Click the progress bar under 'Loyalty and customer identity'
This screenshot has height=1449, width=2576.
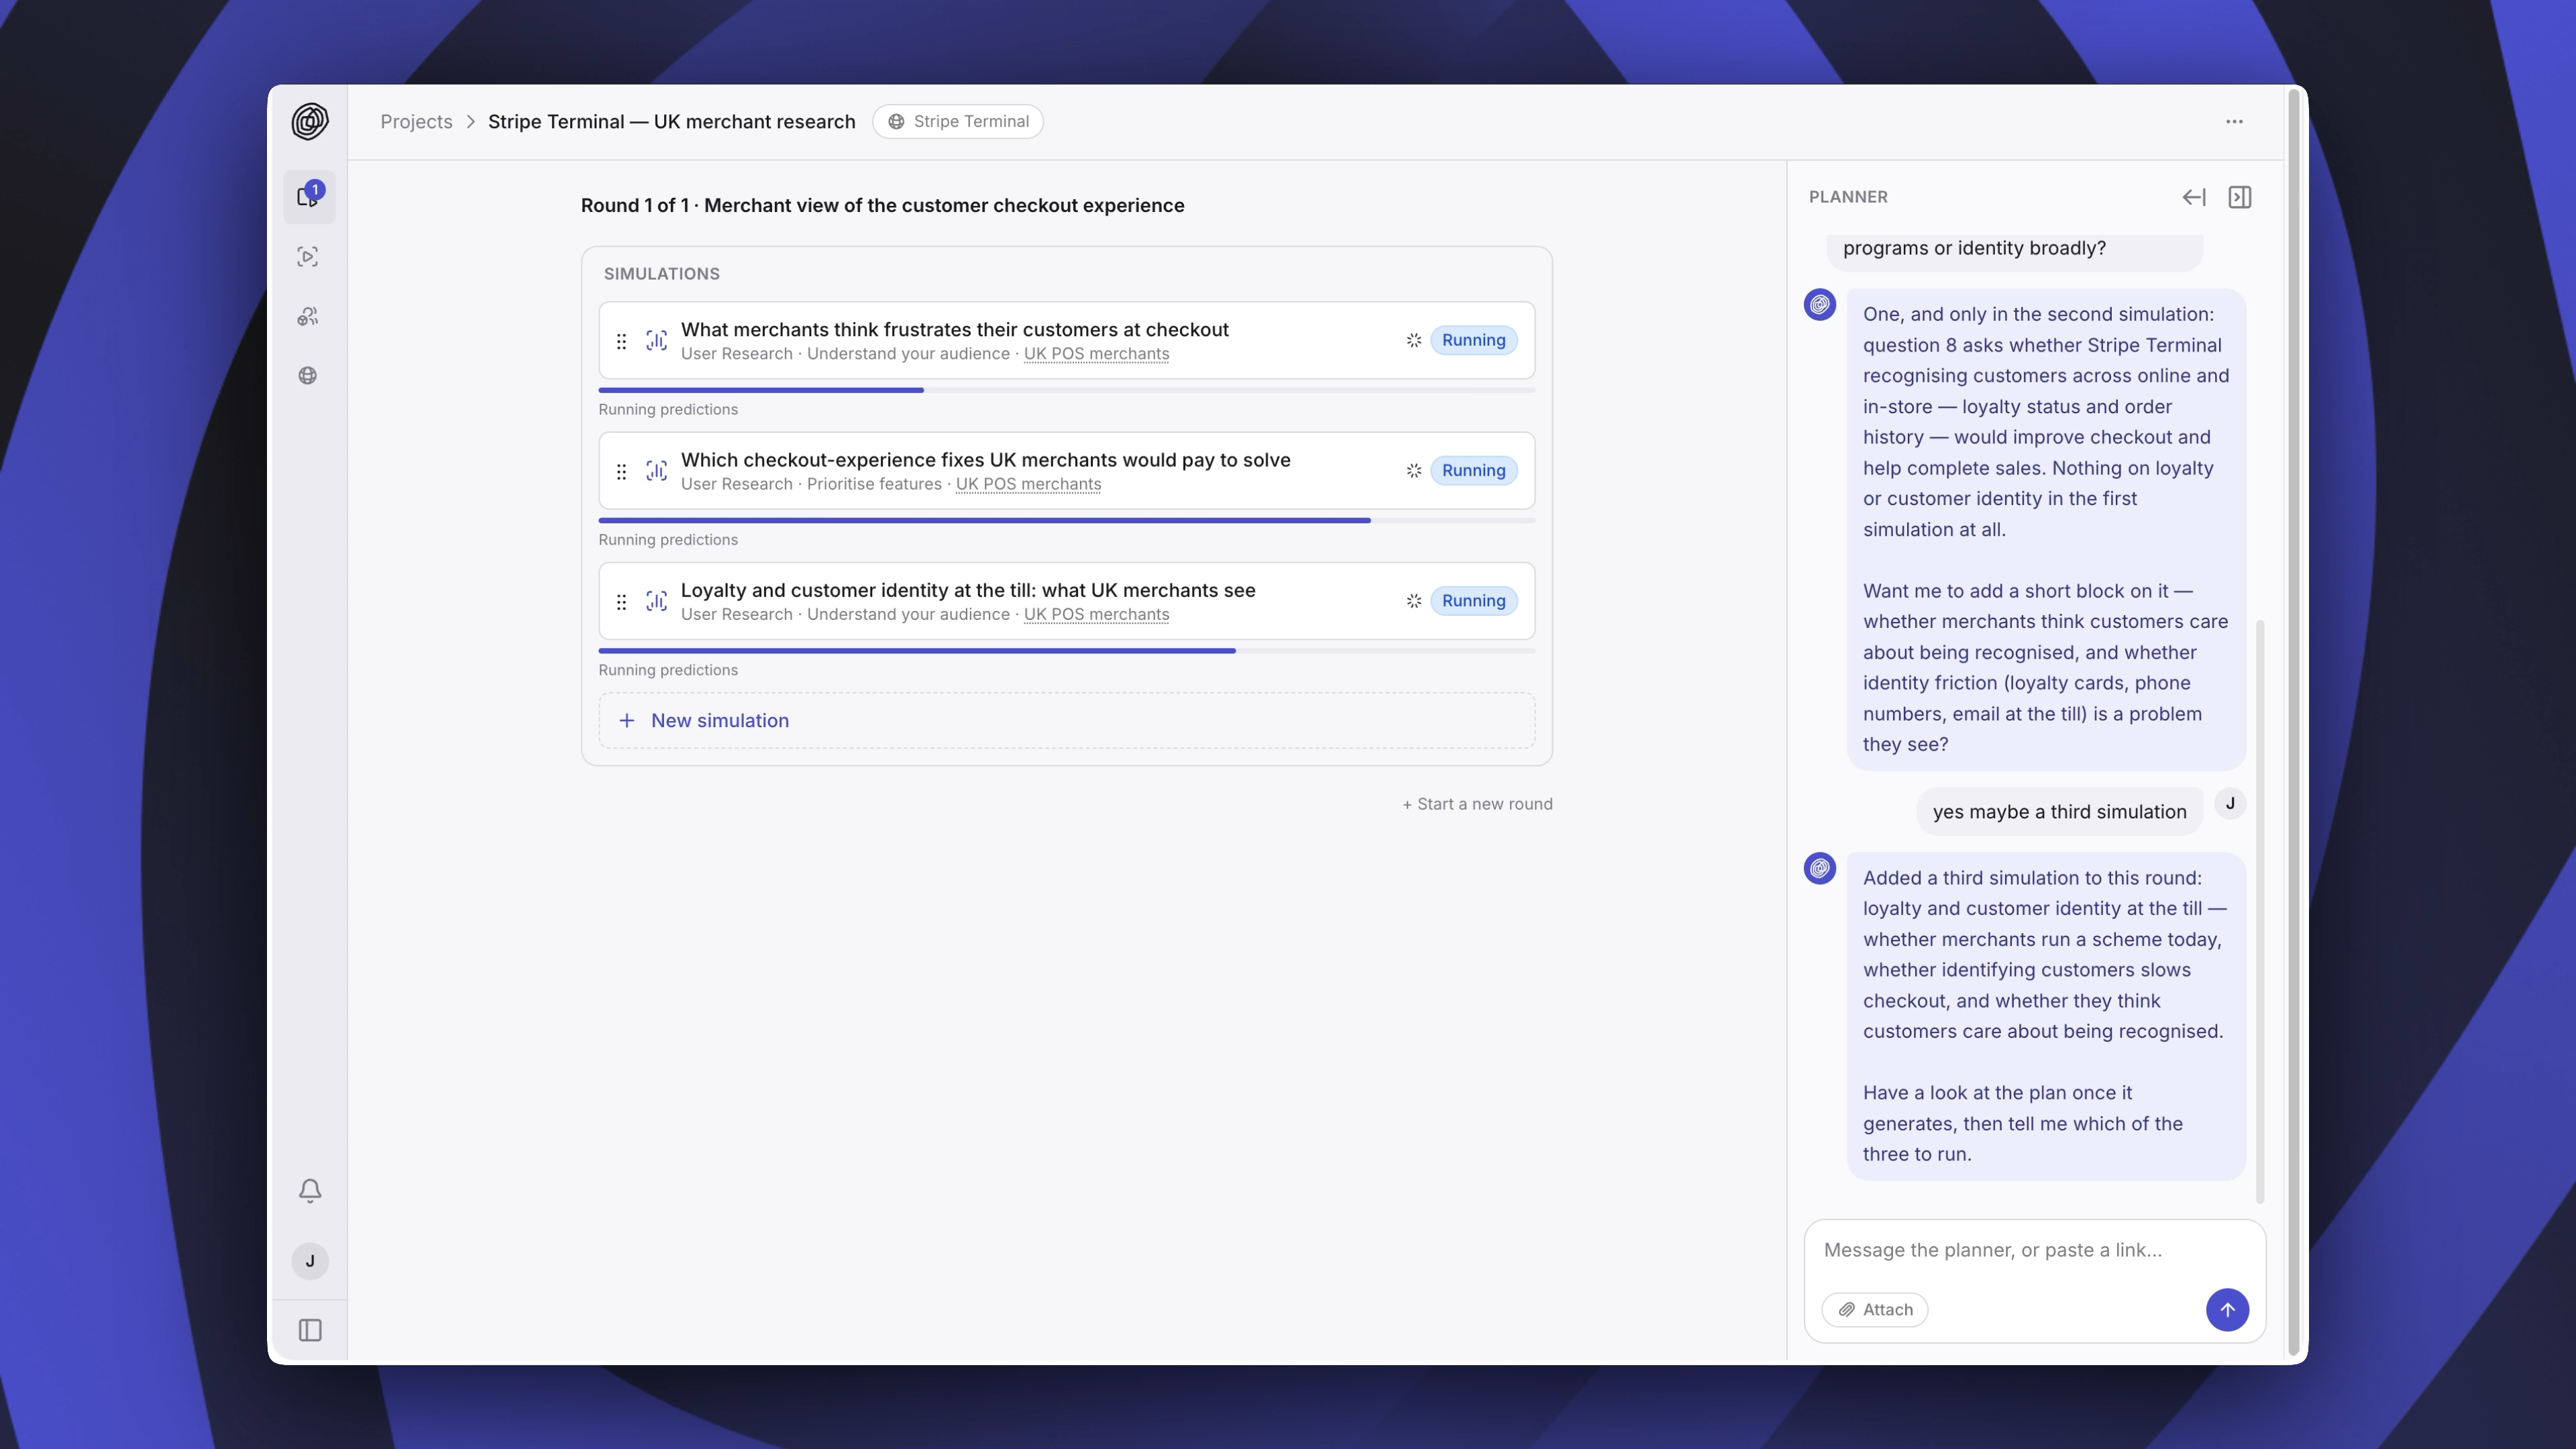click(x=1066, y=651)
